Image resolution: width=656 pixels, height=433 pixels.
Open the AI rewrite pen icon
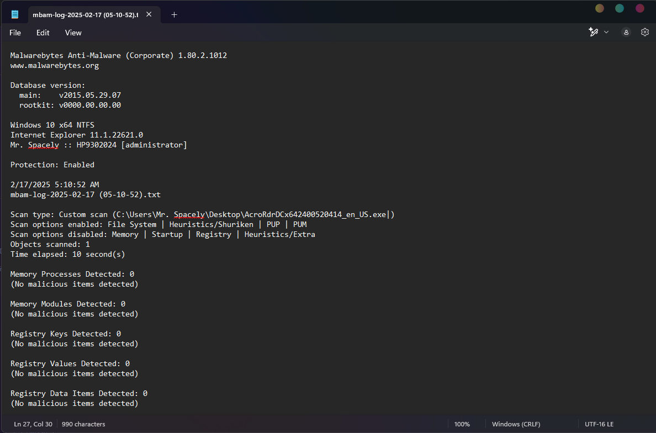593,32
